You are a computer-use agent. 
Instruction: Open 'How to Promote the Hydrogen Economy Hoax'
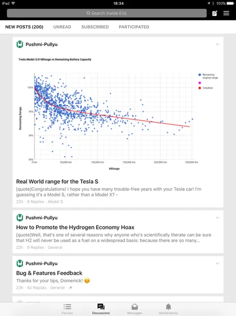[x=75, y=227]
